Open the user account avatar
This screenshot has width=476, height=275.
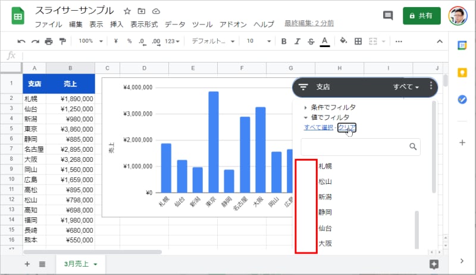(x=458, y=16)
